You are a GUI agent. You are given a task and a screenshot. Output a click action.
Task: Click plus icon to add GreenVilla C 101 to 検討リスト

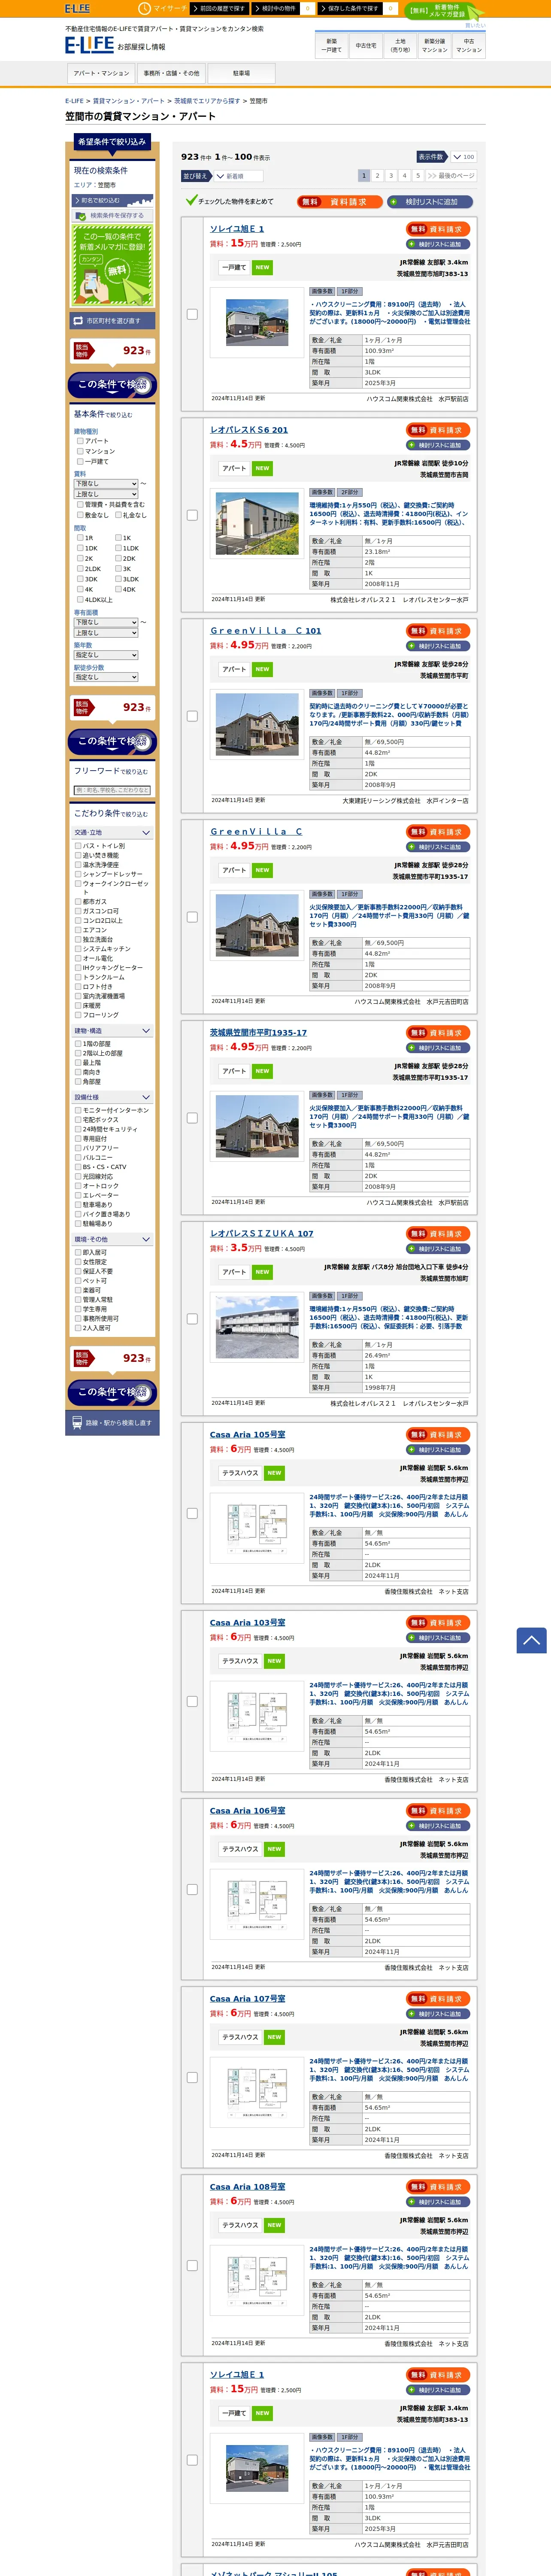(x=412, y=646)
